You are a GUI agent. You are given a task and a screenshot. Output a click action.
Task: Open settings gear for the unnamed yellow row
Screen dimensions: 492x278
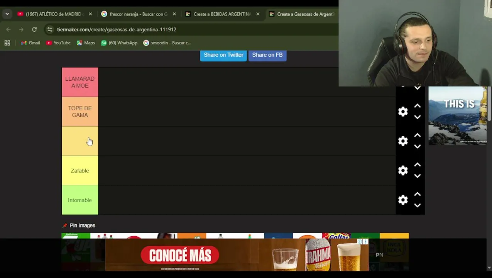403,141
